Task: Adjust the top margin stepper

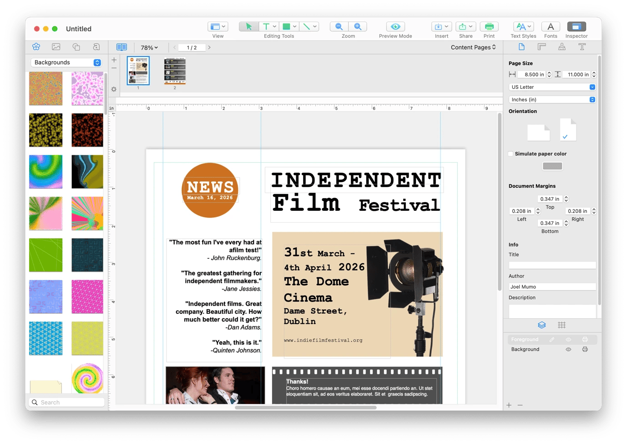Action: (x=566, y=199)
